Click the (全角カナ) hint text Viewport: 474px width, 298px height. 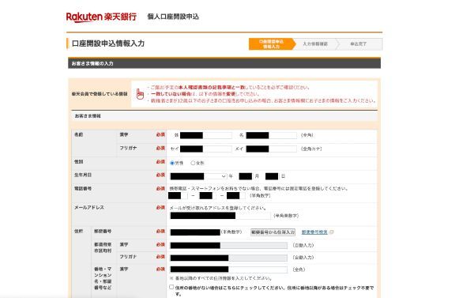coord(311,149)
